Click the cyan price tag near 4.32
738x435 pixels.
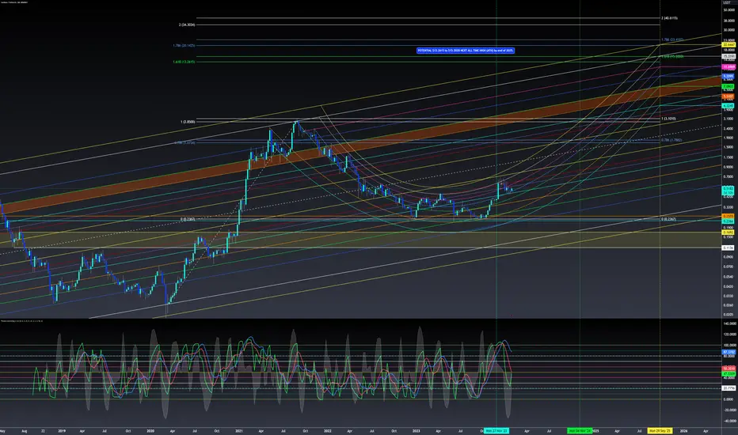coord(728,106)
